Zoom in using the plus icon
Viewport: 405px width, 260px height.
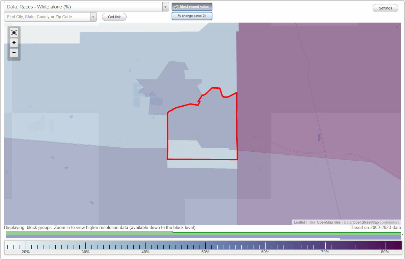coord(14,42)
